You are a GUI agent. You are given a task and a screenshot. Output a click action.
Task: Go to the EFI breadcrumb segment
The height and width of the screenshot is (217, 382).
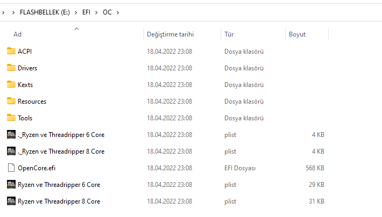[x=86, y=12]
